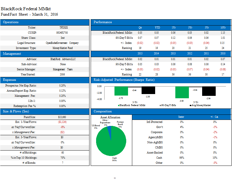Select the 2014 Ranking value 28
The height and width of the screenshot is (186, 241).
[x=157, y=75]
